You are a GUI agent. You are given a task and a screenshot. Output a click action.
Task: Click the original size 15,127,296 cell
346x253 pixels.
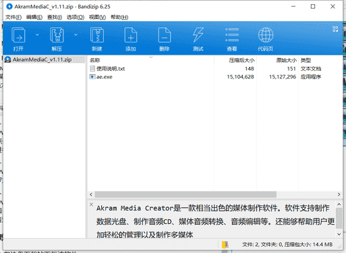[x=283, y=77]
